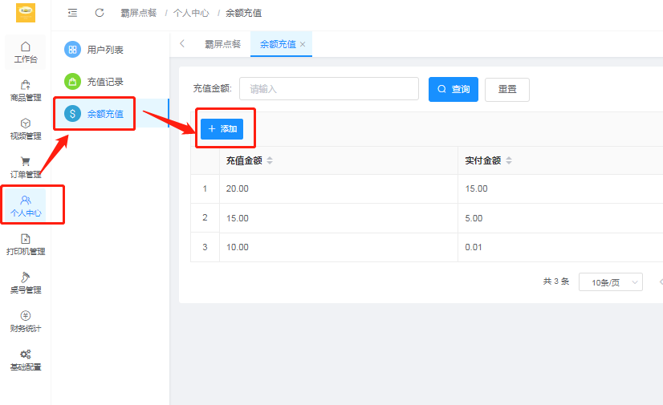Screen dimensions: 663x405
Task: Select the 余额充值 tab
Action: 278,44
